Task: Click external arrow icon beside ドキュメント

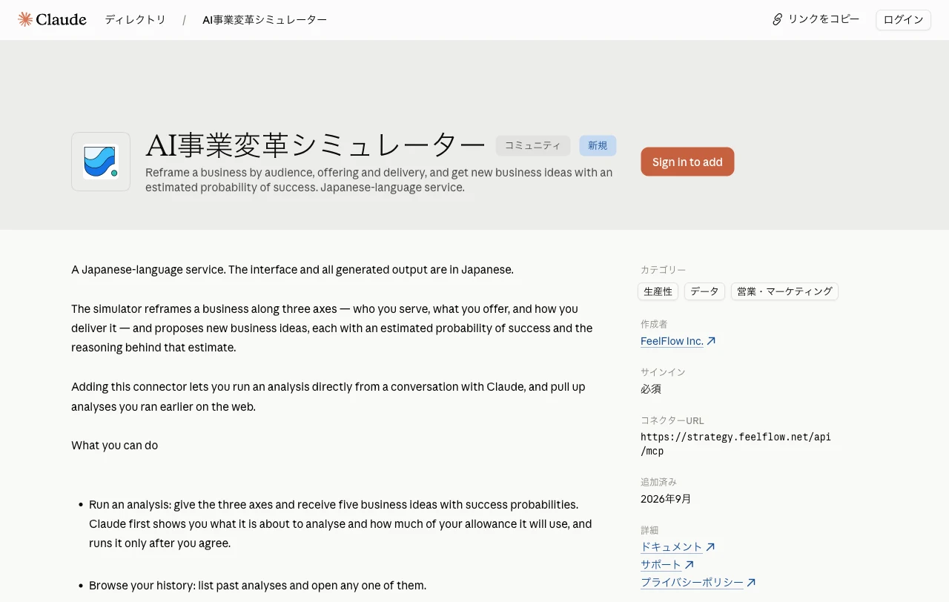Action: (x=710, y=546)
